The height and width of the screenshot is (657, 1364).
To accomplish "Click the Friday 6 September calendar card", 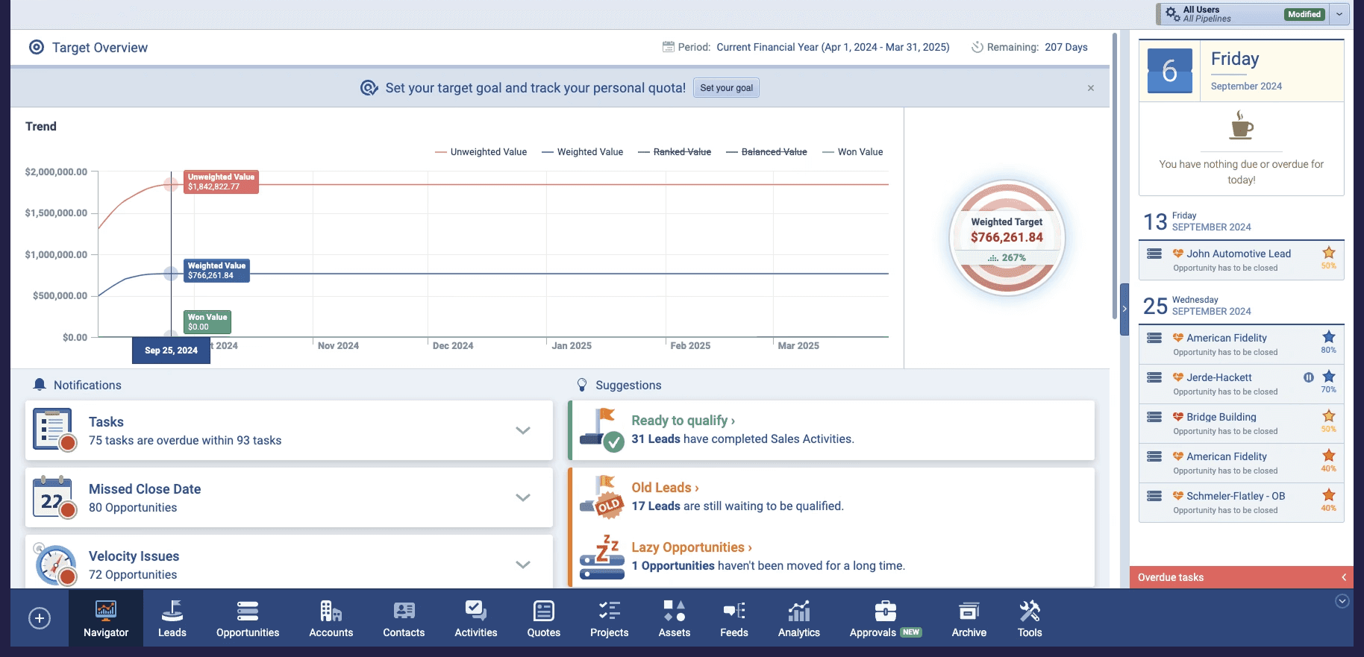I will [x=1242, y=71].
